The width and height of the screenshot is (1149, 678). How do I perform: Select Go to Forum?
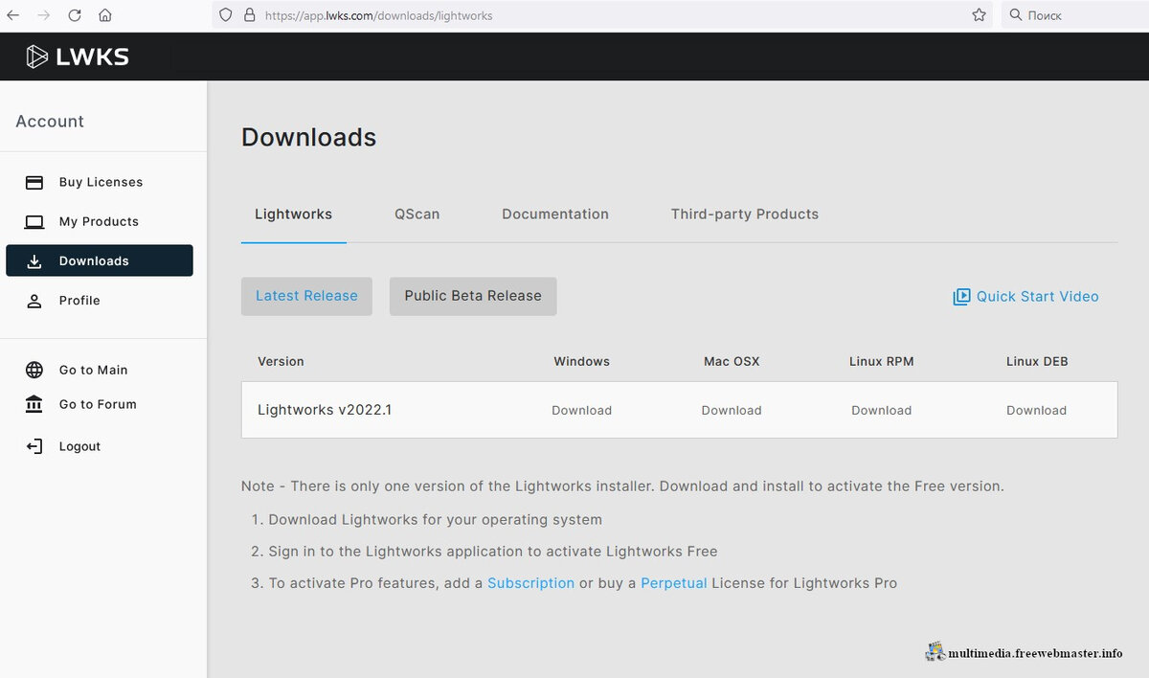(98, 404)
